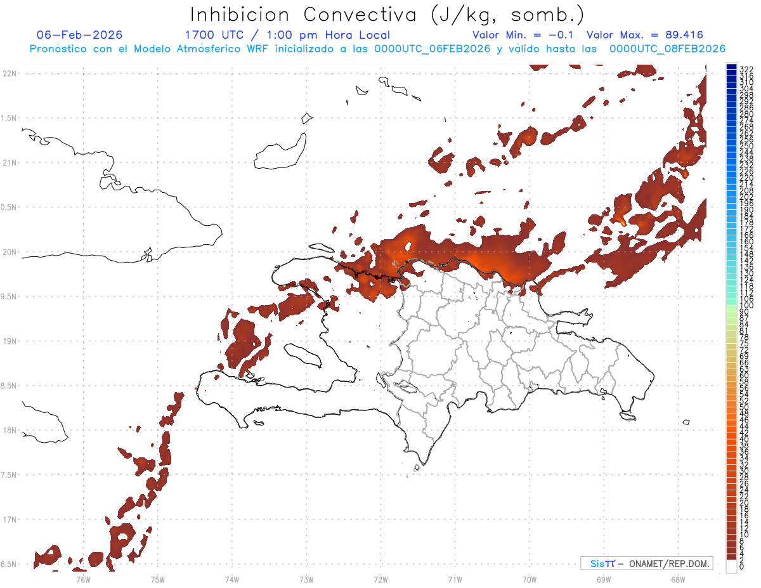Click the 'Valor Min. = -0.1' value
761x588 pixels.
pos(523,35)
